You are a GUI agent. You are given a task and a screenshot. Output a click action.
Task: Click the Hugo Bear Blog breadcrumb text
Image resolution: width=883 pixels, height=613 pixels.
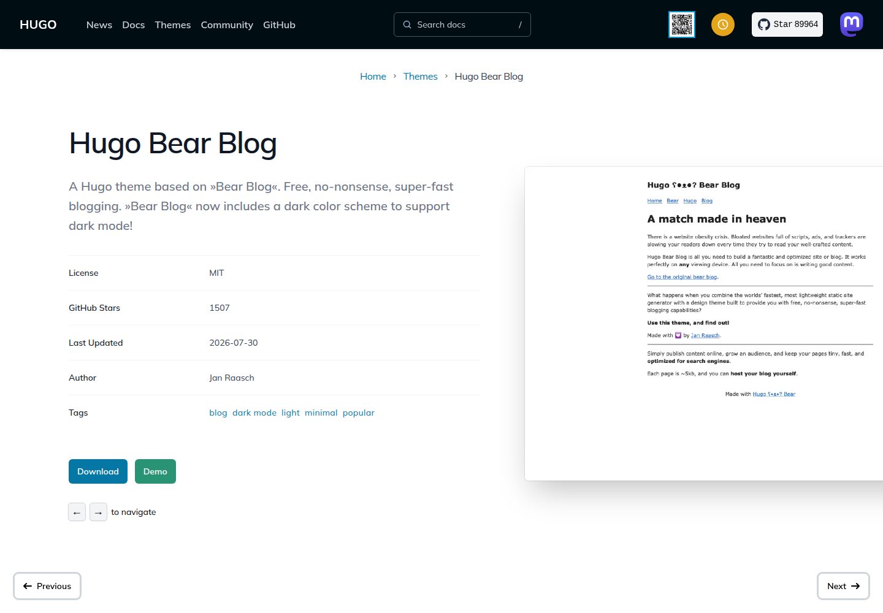[x=489, y=76]
